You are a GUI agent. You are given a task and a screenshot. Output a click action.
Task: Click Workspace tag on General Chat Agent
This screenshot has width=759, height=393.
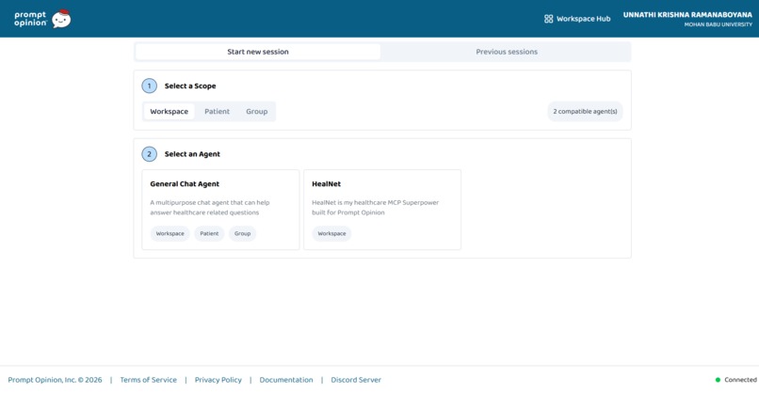pos(170,233)
